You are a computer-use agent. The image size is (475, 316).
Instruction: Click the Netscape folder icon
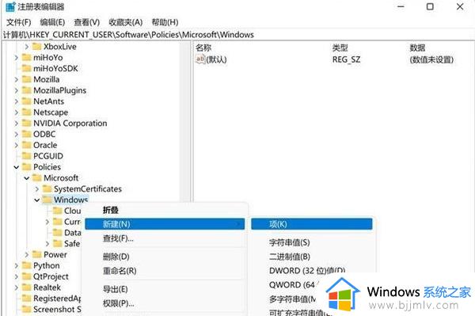click(27, 112)
